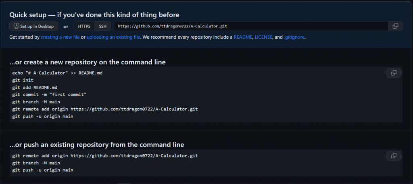Focus the repository URL text field
The width and height of the screenshot is (413, 184).
pos(251,26)
